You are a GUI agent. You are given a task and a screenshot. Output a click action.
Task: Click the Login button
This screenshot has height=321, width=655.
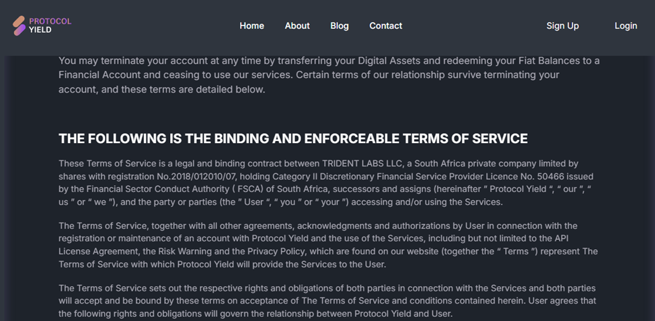625,26
